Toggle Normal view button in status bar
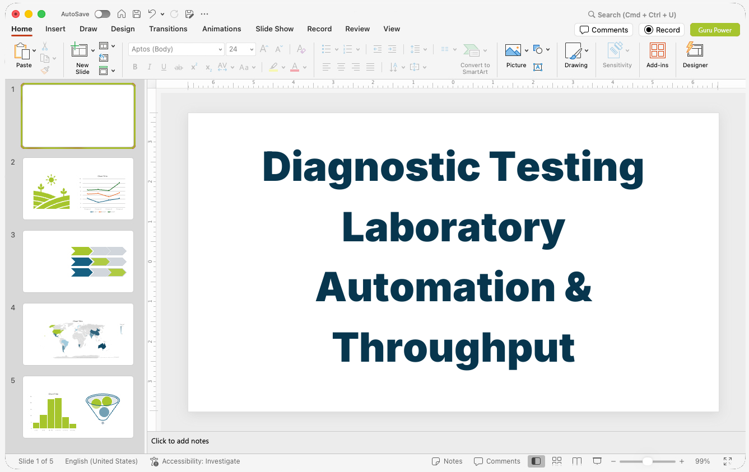 point(536,461)
